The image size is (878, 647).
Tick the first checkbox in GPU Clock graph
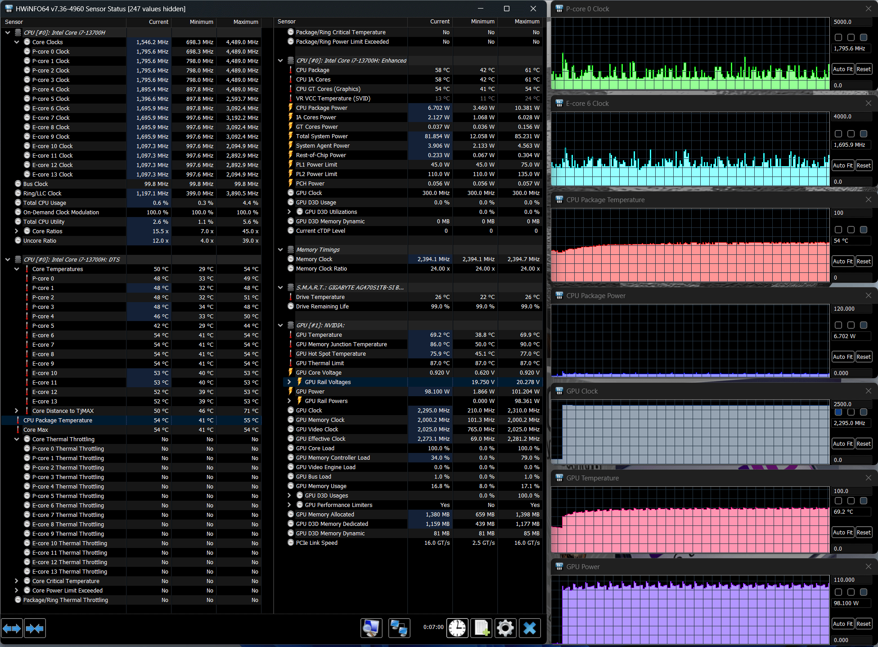click(838, 412)
